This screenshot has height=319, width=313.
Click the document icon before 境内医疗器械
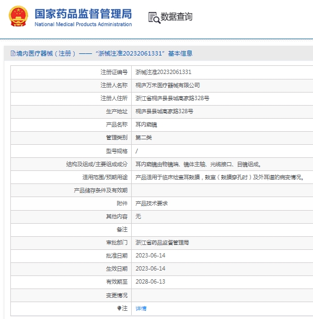(13, 53)
